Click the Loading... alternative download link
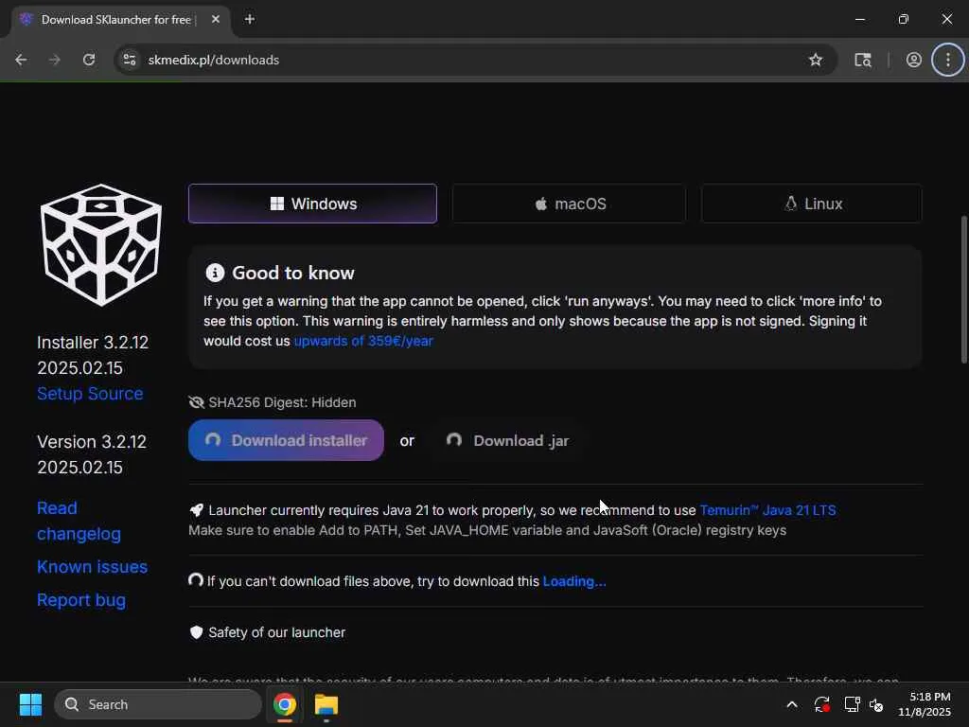969x727 pixels. (x=574, y=582)
